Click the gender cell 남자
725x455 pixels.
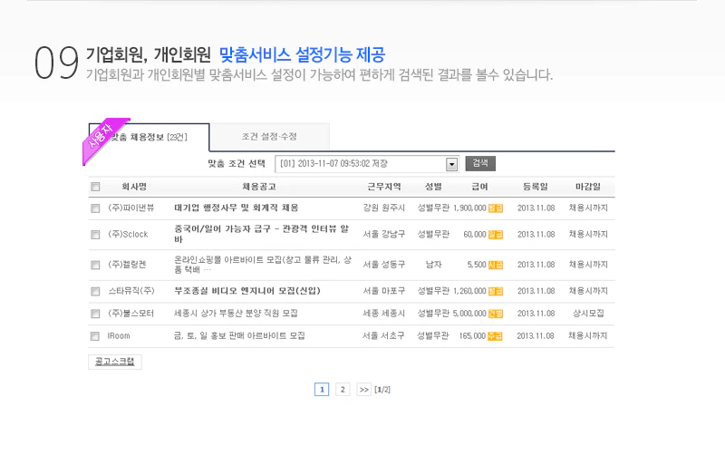coord(434,265)
